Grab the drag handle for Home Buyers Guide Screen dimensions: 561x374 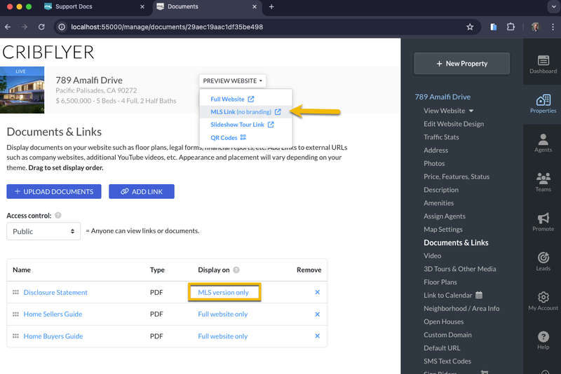click(15, 336)
